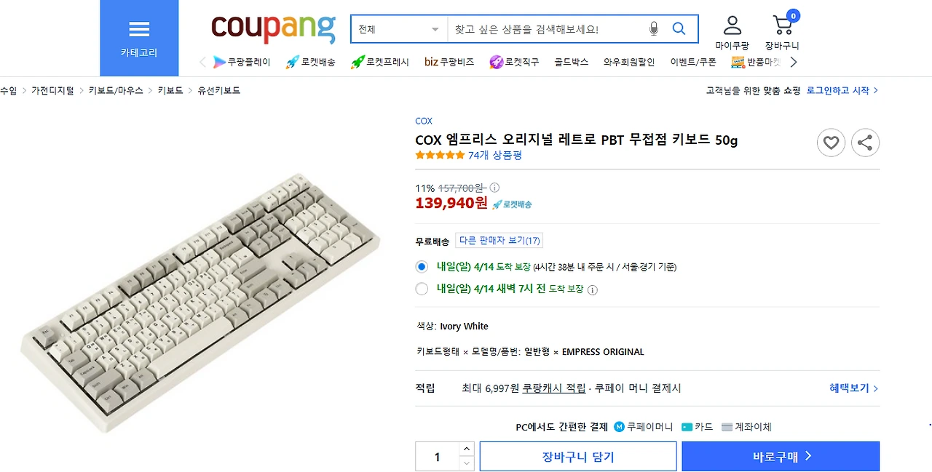The width and height of the screenshot is (932, 472).
Task: Select the 4/14 도착 보장 delivery option
Action: point(422,266)
